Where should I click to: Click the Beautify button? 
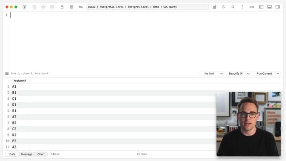[236, 73]
